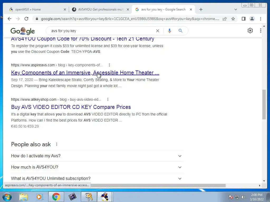270x202 pixels.
Task: Open the People also ask options dots
Action: click(57, 144)
